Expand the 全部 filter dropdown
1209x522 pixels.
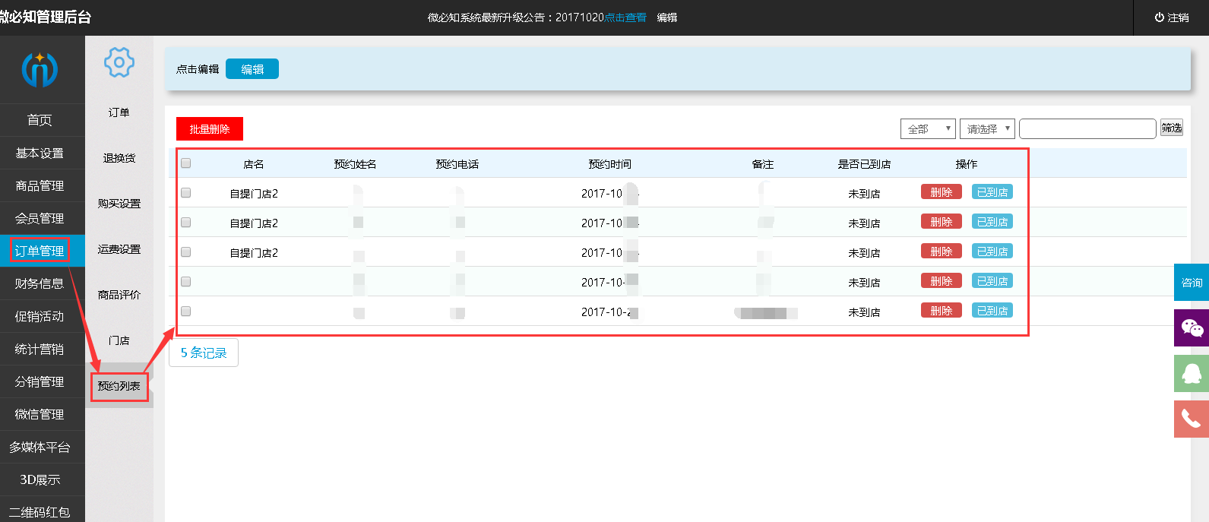927,129
